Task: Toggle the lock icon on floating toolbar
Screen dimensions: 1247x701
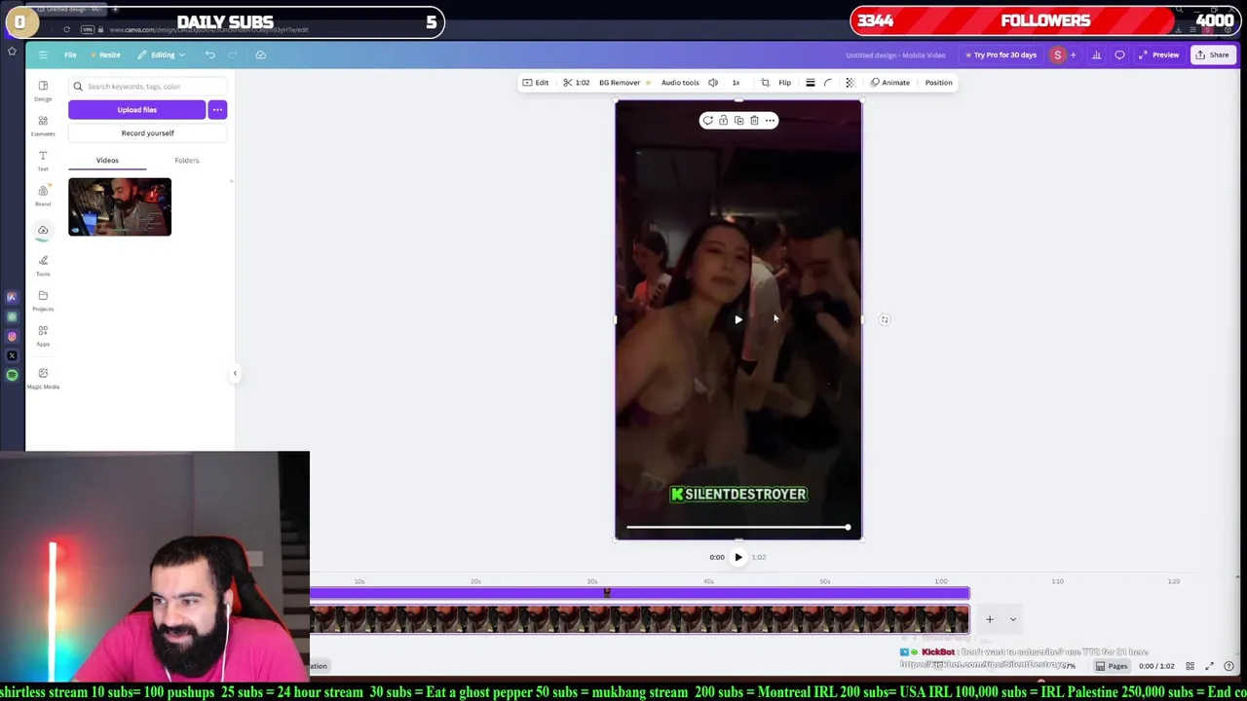Action: [x=723, y=121]
